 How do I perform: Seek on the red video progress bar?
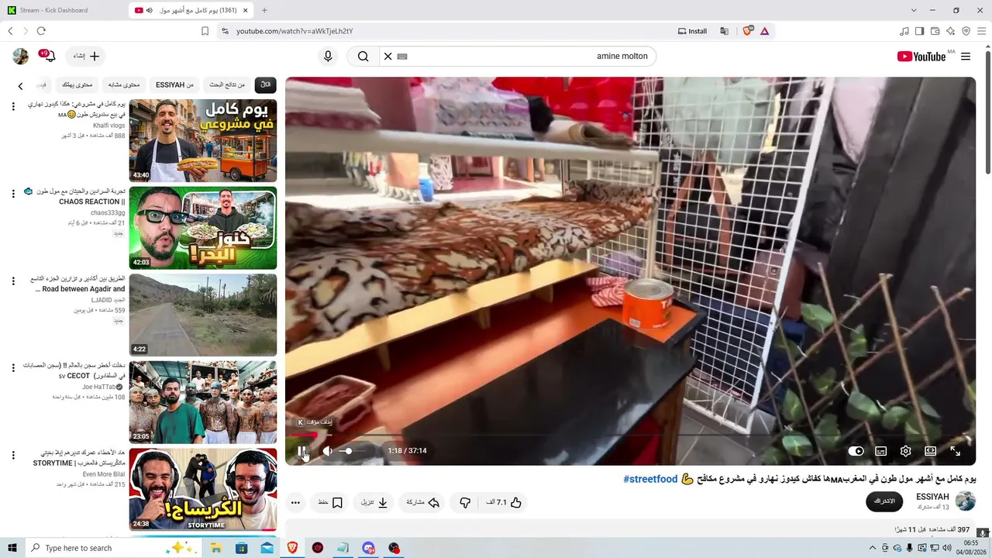pos(631,435)
